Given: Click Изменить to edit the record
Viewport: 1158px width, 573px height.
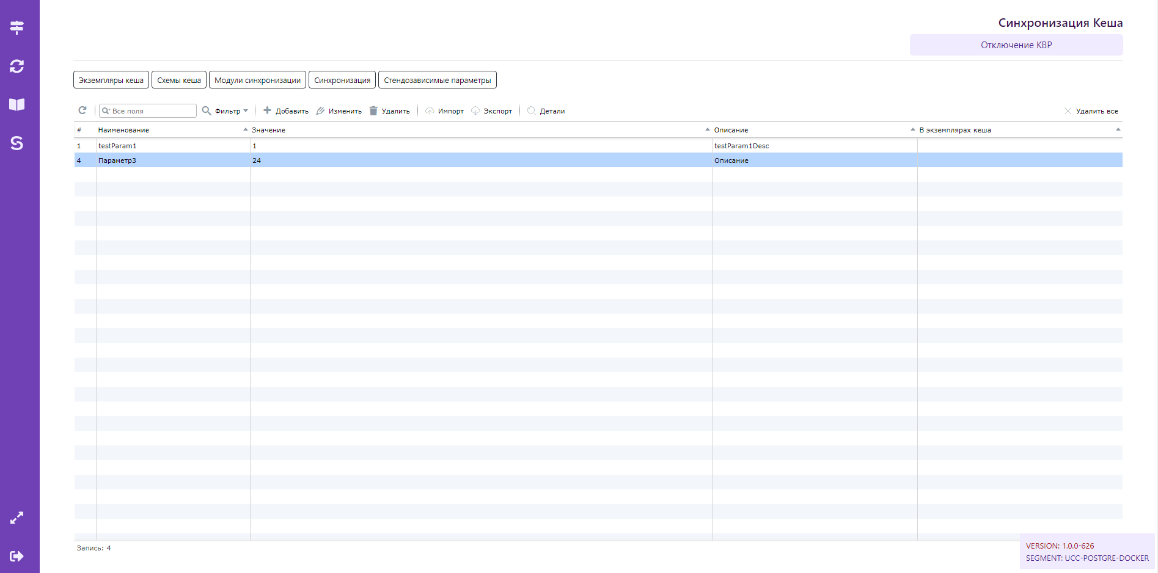Looking at the screenshot, I should (339, 111).
